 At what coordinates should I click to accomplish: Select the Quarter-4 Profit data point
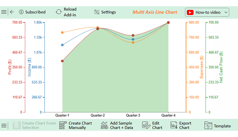168,23
